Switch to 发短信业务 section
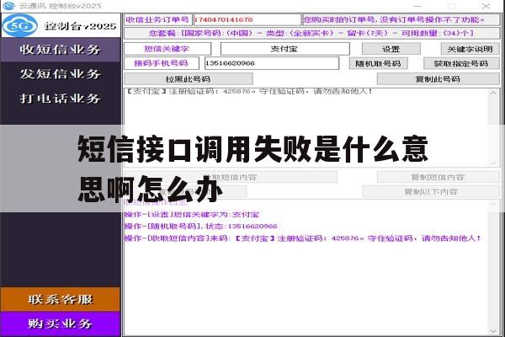This screenshot has width=505, height=337. (61, 74)
